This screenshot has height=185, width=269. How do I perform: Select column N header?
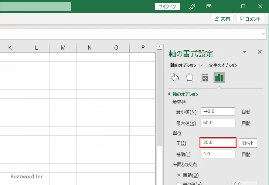click(x=89, y=48)
